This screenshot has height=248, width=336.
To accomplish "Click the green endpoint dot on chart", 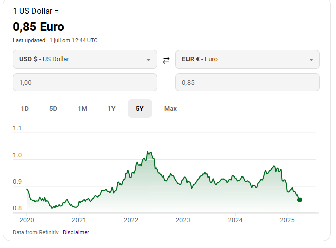I will click(300, 200).
